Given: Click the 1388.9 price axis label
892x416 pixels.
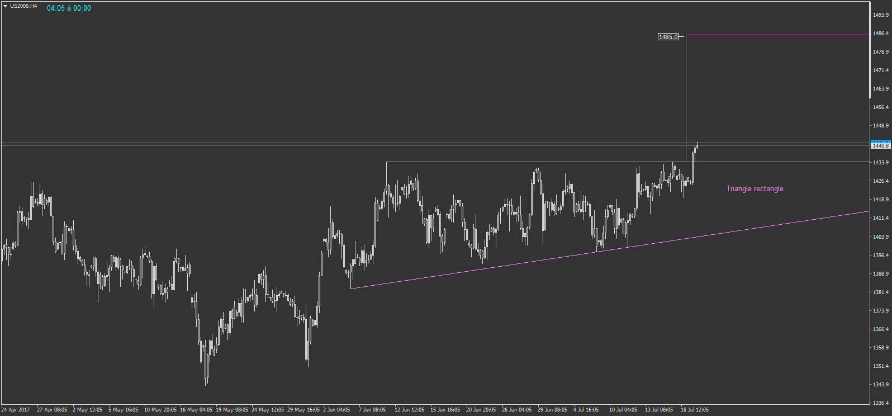Looking at the screenshot, I should click(x=881, y=274).
